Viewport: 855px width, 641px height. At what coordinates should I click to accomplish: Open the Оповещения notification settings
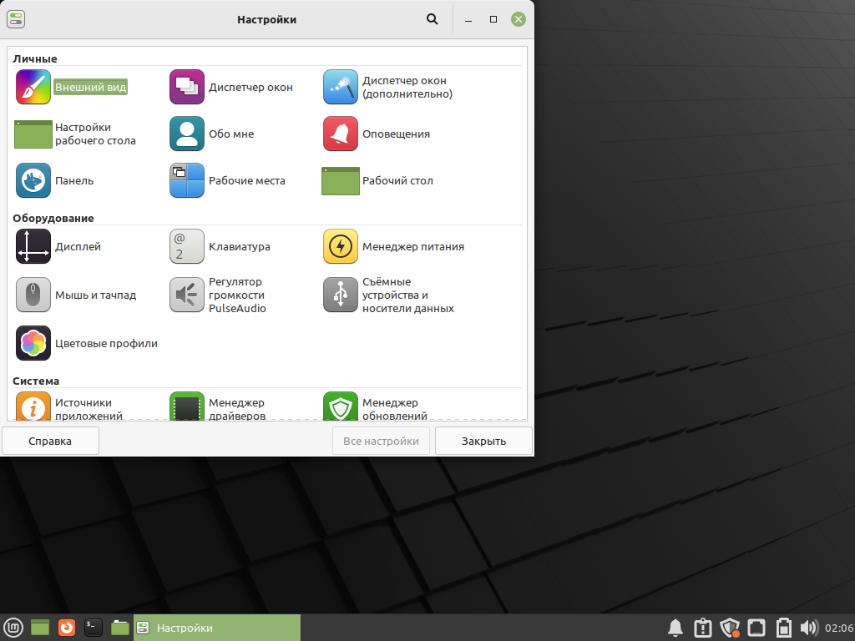coord(400,134)
